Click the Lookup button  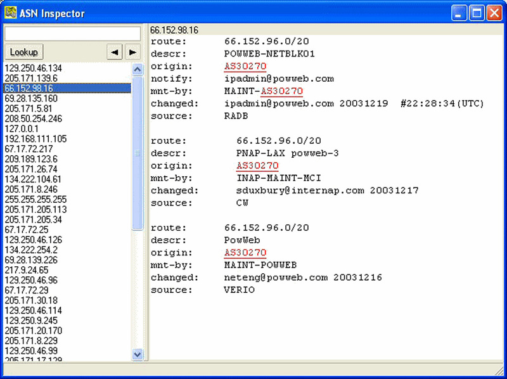[x=24, y=52]
